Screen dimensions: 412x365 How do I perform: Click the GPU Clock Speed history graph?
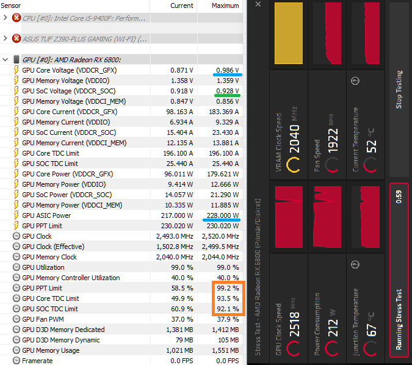(x=289, y=217)
